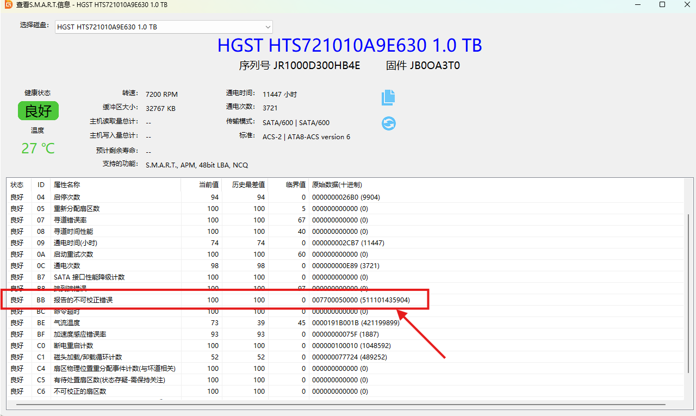Click the 历史最差值 column header
Screen dimensions: 696x416
(x=245, y=185)
